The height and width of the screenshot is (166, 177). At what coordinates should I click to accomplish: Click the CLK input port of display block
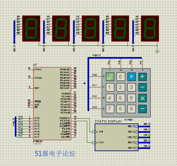[x=95, y=143]
